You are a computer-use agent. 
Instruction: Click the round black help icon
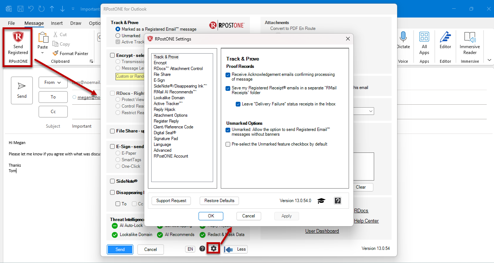point(202,249)
